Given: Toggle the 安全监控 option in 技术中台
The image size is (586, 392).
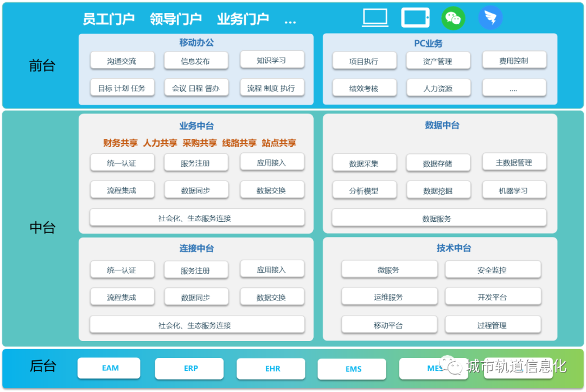Looking at the screenshot, I should pos(493,269).
